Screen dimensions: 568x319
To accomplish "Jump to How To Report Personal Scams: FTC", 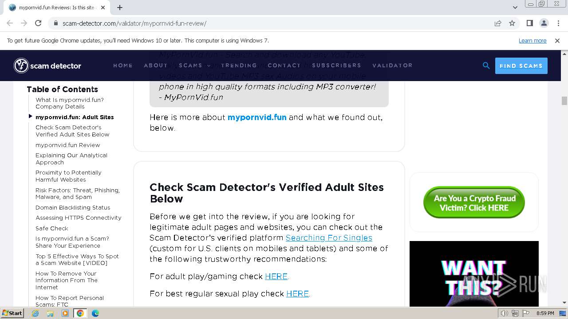I will click(x=70, y=301).
